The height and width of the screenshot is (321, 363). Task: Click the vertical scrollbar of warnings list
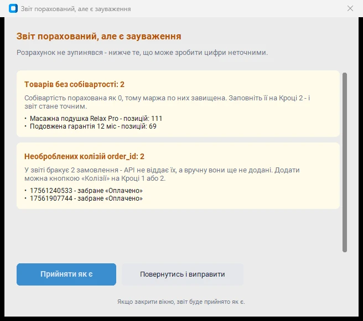(345, 162)
